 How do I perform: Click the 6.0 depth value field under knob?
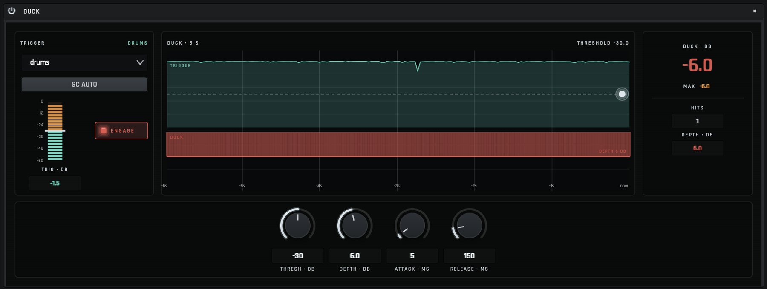click(x=355, y=256)
